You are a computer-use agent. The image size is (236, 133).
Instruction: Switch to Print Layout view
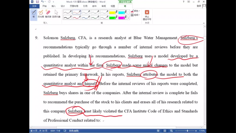[x=165, y=131]
